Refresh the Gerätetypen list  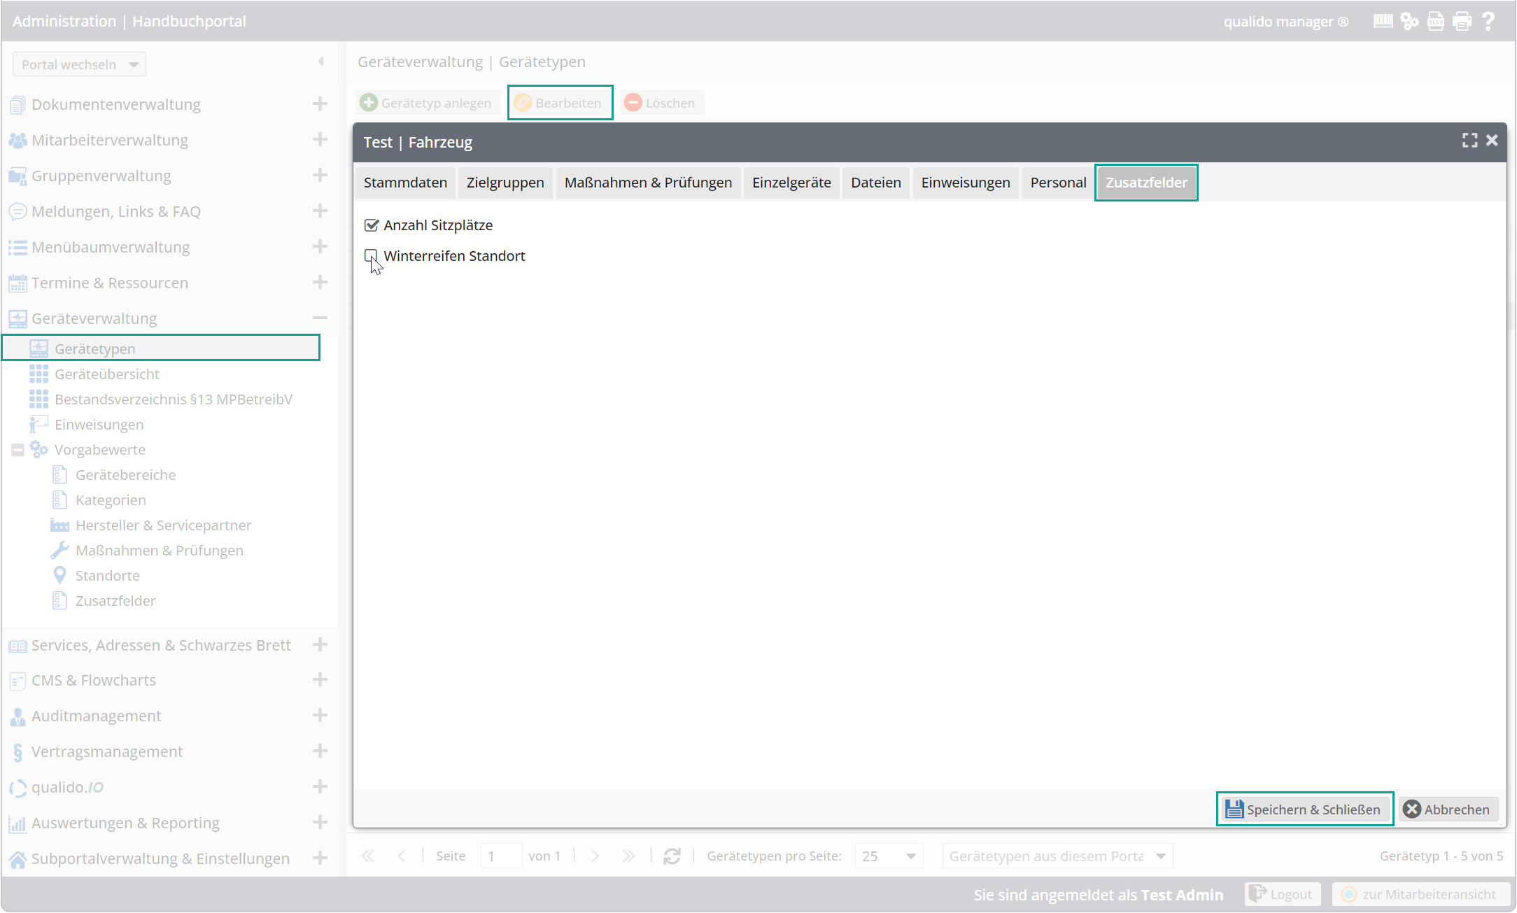[672, 856]
